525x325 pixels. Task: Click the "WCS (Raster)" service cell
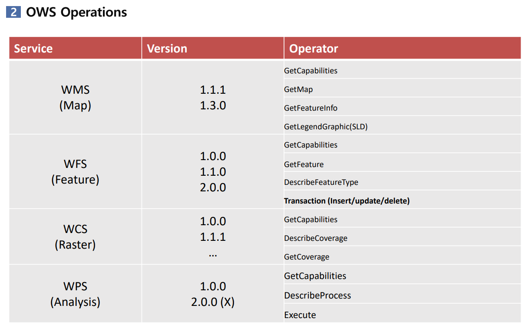pyautogui.click(x=76, y=236)
